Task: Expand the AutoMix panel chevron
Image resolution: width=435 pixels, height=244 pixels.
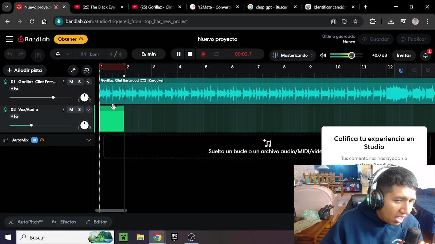Action: tap(89, 140)
